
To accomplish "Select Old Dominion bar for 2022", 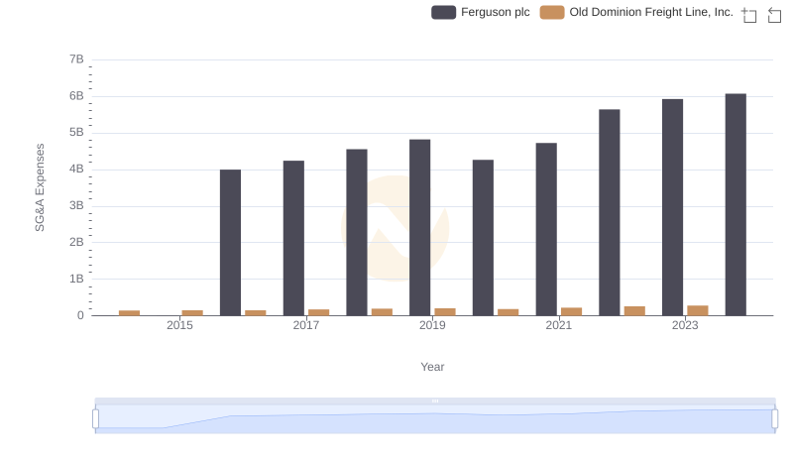I will click(x=634, y=311).
